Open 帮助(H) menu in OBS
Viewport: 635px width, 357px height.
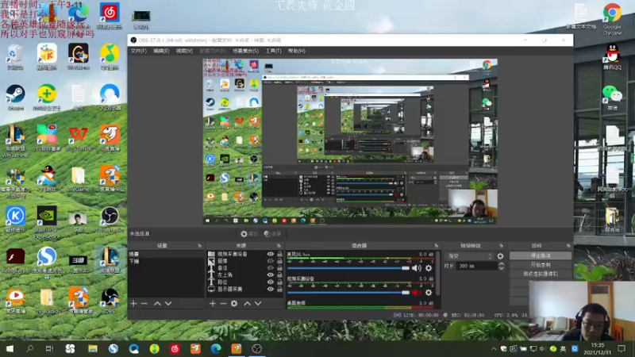point(296,51)
